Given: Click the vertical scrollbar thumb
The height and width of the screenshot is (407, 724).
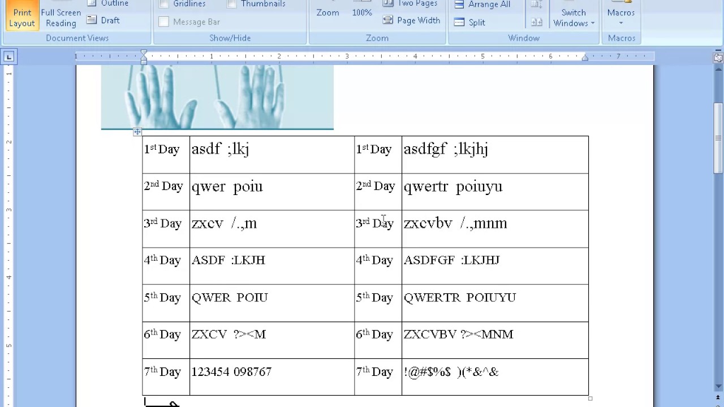Looking at the screenshot, I should click(x=718, y=138).
